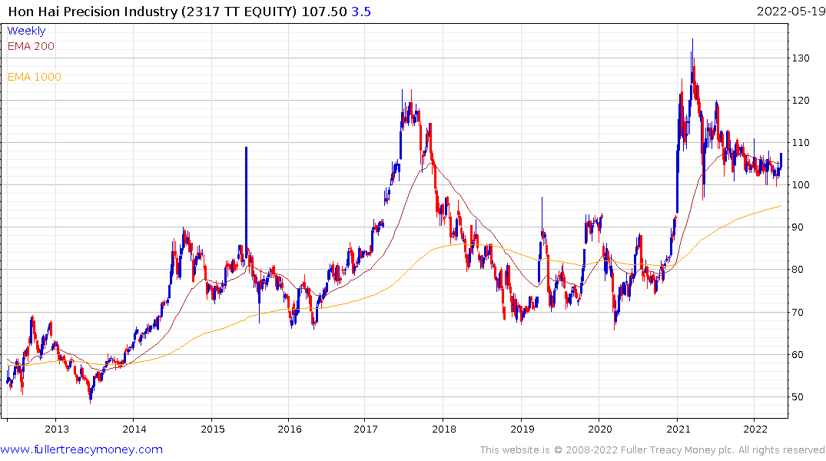Click the 2014 label on the time axis
Image resolution: width=826 pixels, height=461 pixels.
click(x=134, y=429)
